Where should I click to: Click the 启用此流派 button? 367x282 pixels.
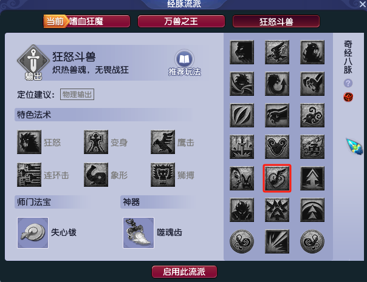tap(184, 272)
